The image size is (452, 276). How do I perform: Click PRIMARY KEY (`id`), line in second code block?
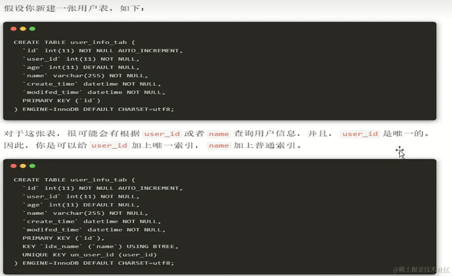click(63, 238)
